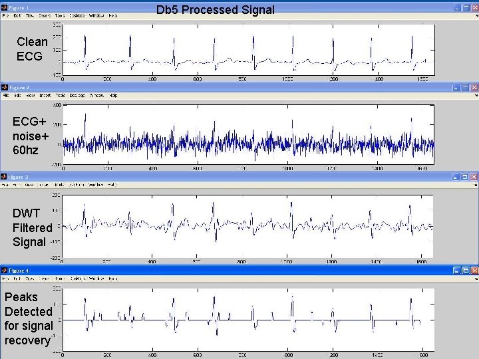This screenshot has width=479, height=359.
Task: Open the Desktop menu in Figure 2
Action: [77, 95]
